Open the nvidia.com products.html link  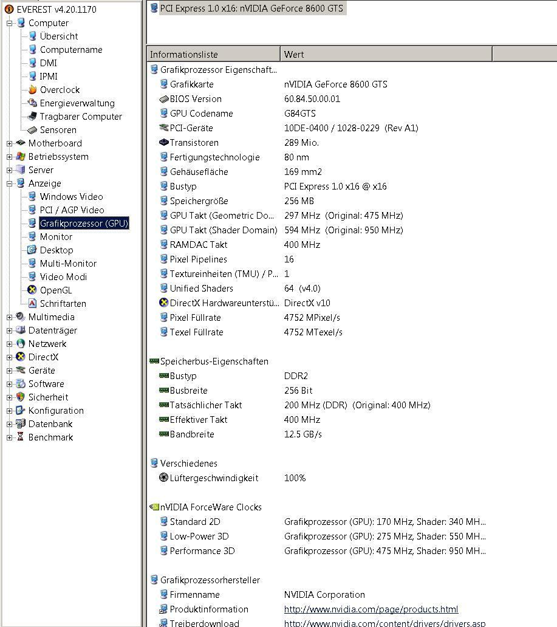coord(371,609)
